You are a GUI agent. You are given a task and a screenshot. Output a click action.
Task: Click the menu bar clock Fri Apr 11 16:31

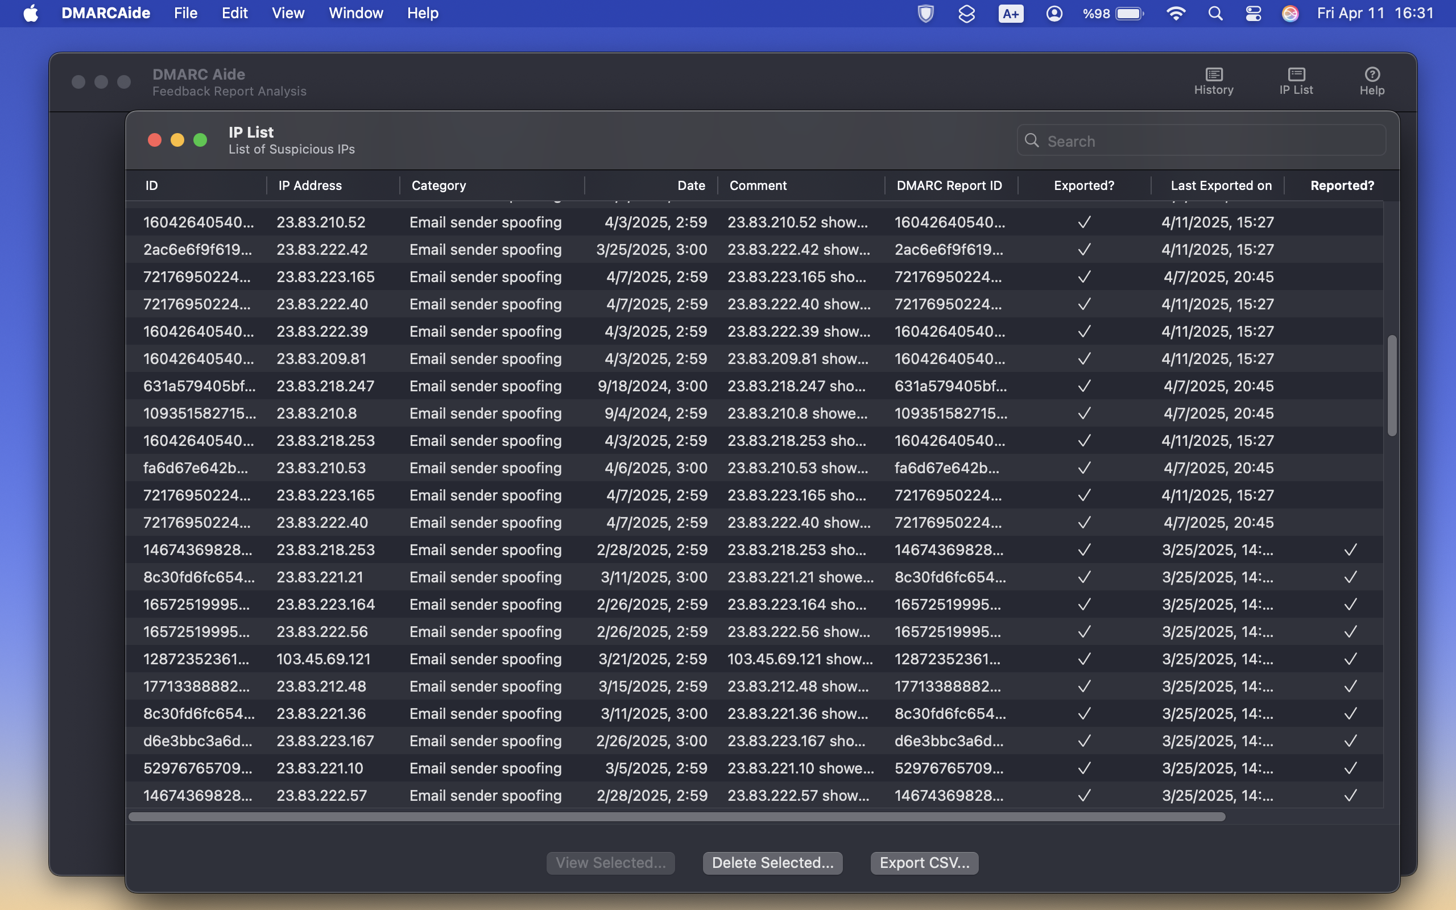1375,13
